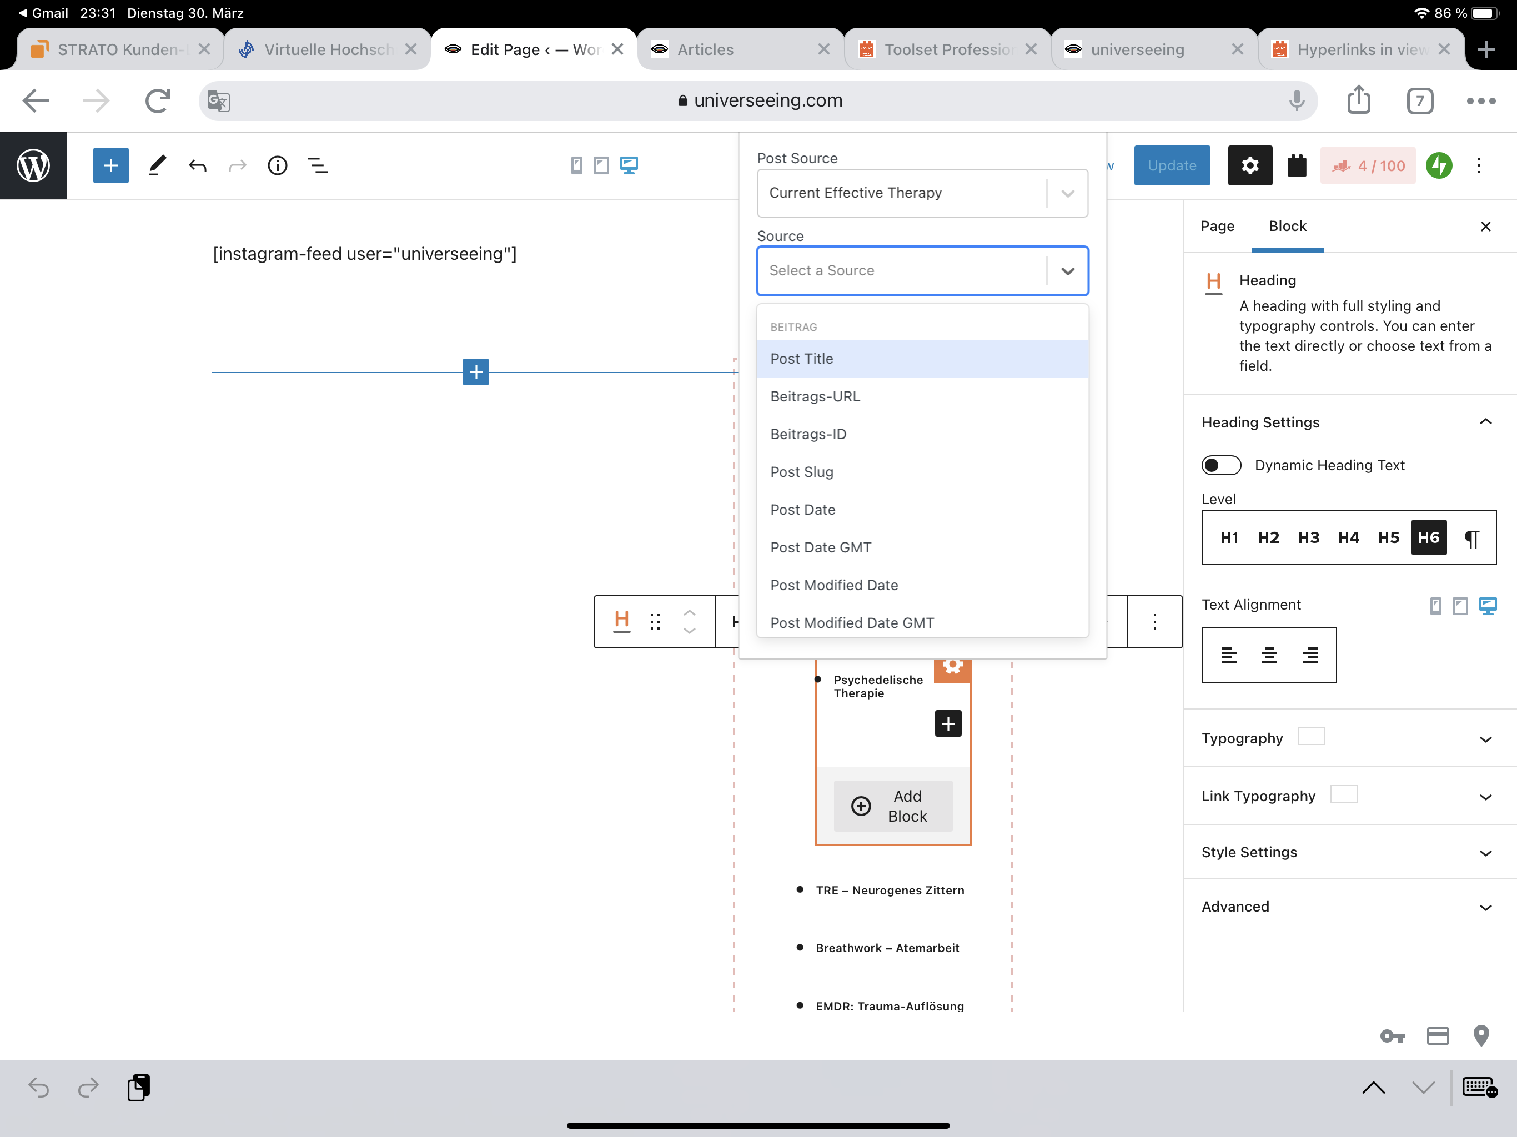Open the address location autofill icon

(x=1481, y=1036)
